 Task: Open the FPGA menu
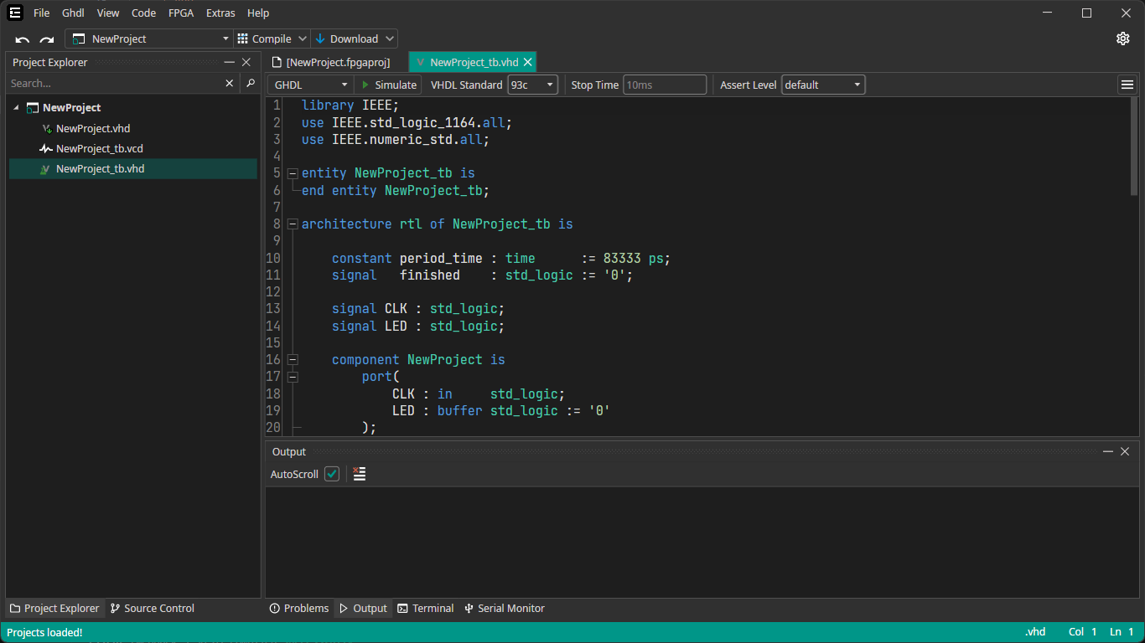(x=181, y=13)
